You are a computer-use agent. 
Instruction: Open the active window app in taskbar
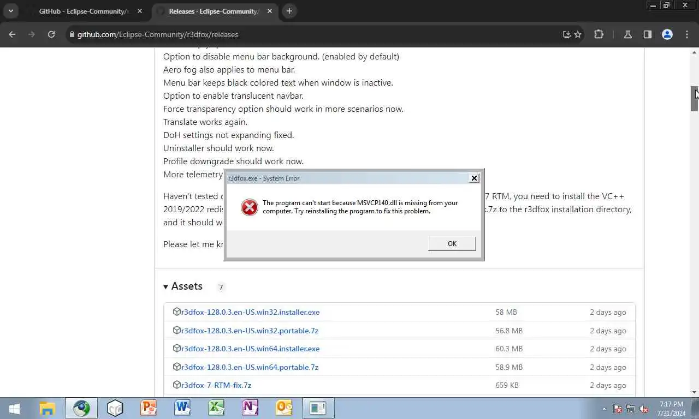318,408
